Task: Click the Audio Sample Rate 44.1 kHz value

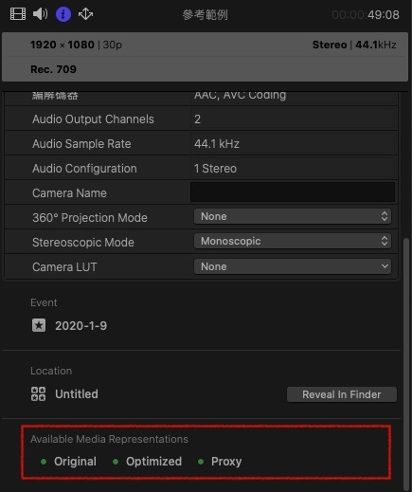Action: (217, 144)
